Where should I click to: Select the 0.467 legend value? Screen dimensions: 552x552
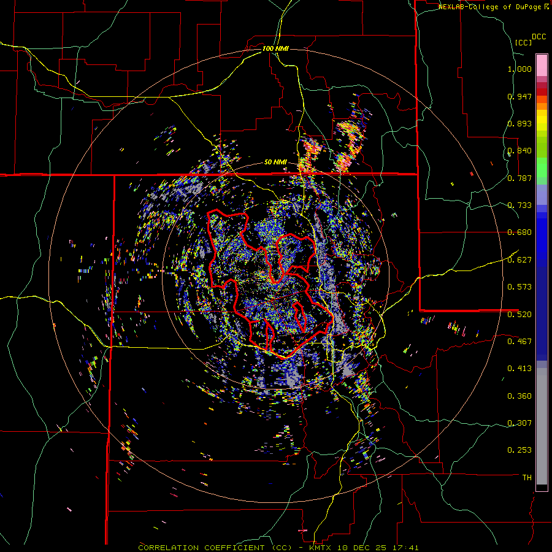[x=519, y=341]
